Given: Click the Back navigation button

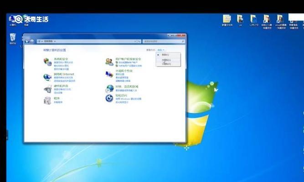Looking at the screenshot, I should tap(28, 41).
